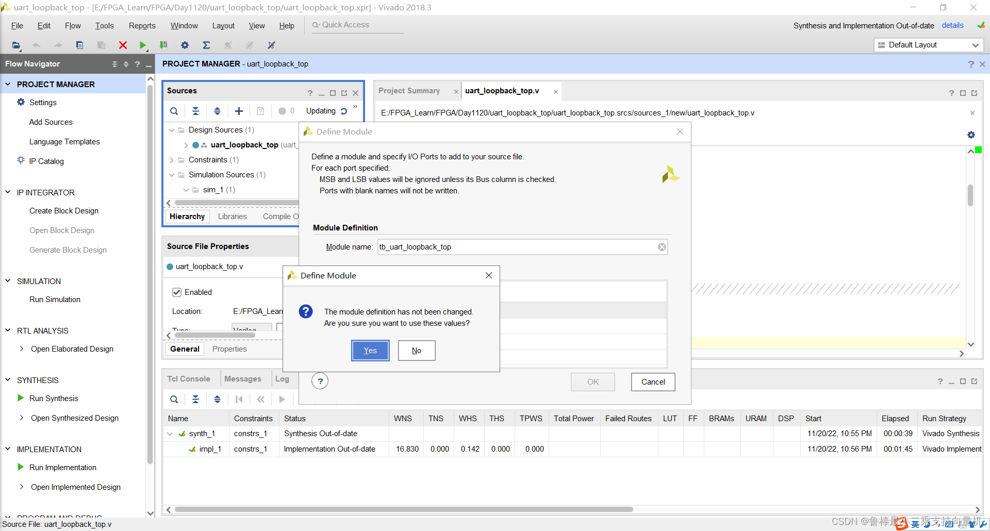Open the Reports menu

142,26
